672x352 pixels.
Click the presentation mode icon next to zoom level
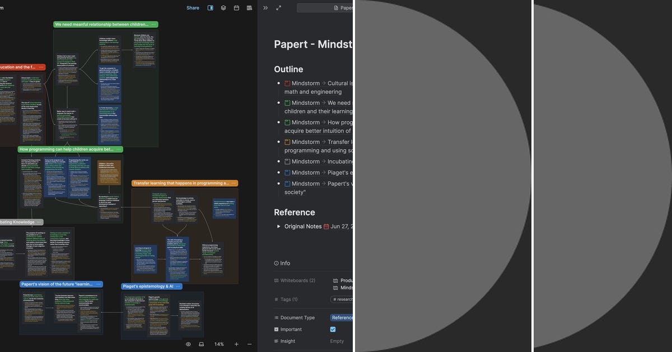[202, 344]
